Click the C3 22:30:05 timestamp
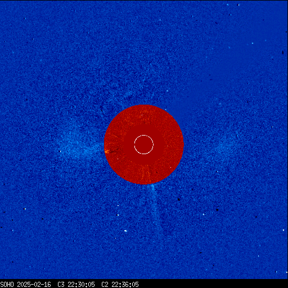The width and height of the screenshot is (288, 288). (76, 285)
